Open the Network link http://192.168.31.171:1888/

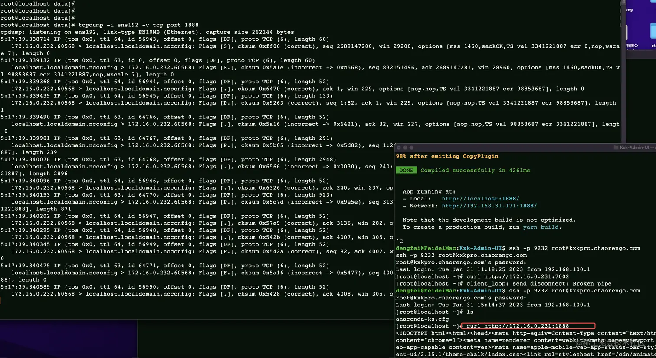point(489,206)
